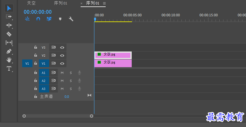
Task: Enable voice-over record on A2
Action: click(80, 81)
